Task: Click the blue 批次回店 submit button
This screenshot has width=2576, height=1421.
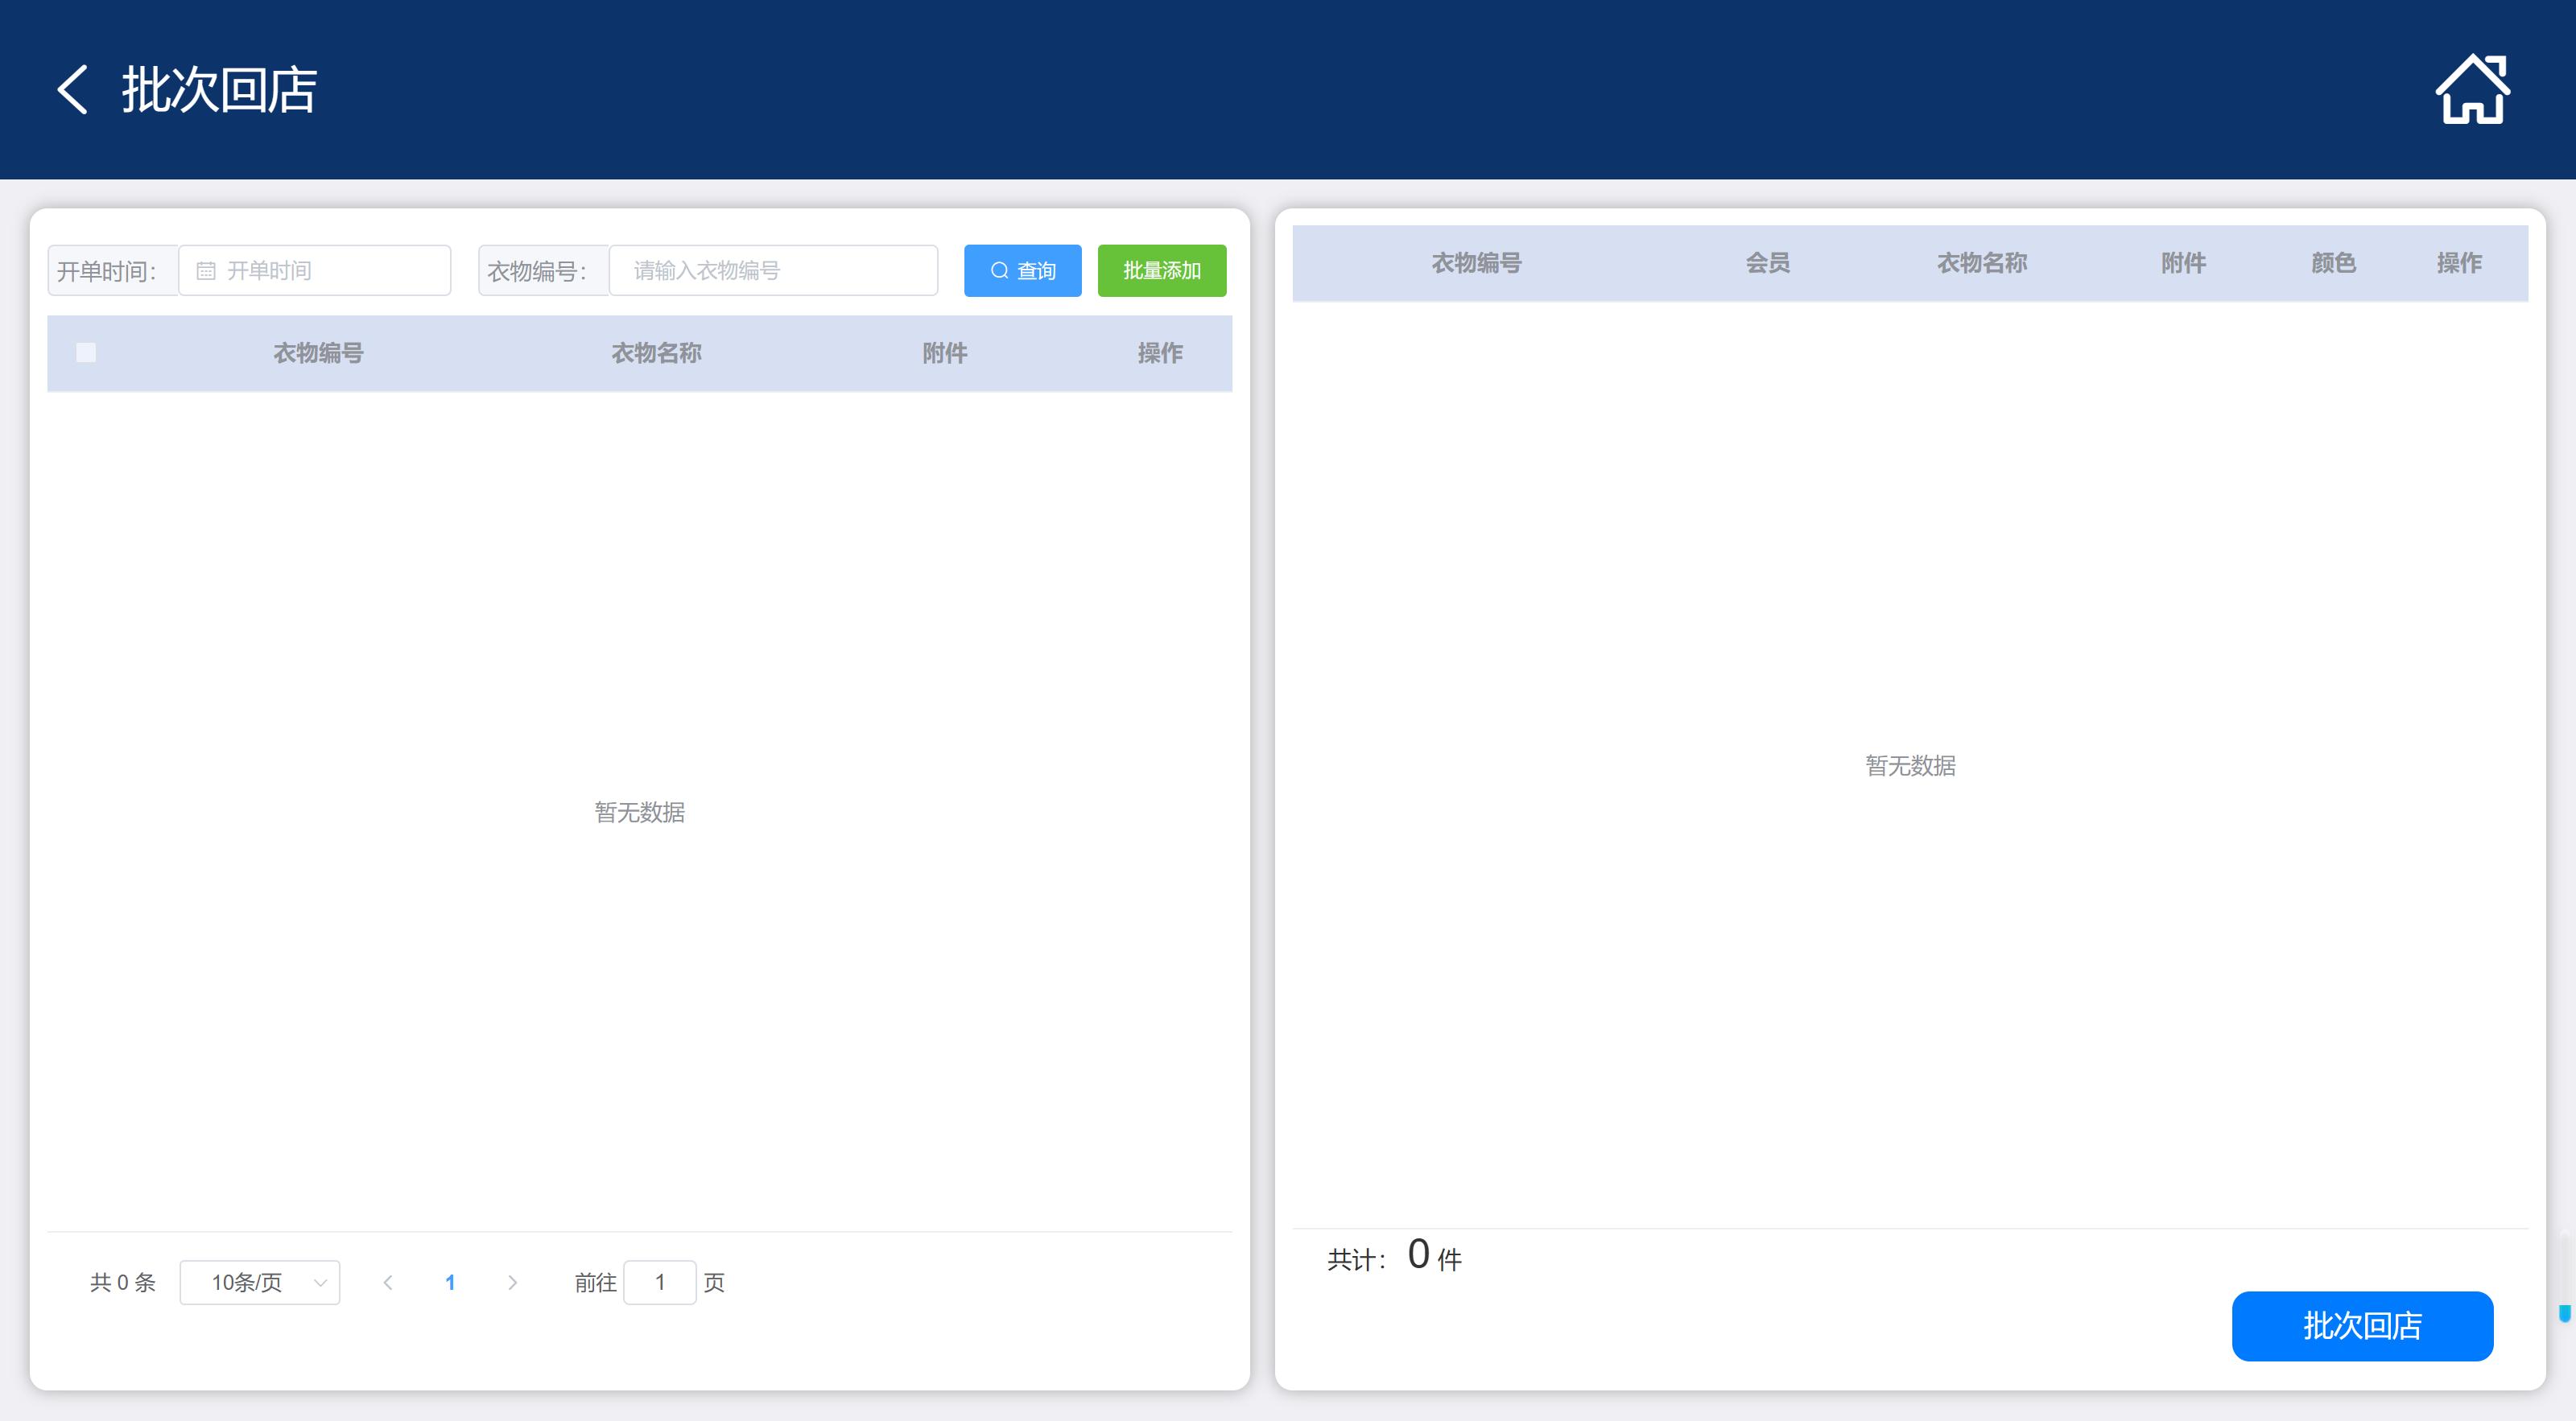Action: tap(2361, 1325)
